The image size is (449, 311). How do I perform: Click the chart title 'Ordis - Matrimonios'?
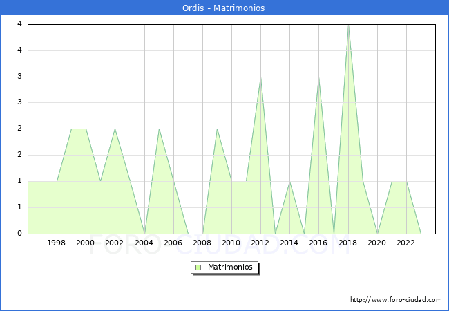coord(223,8)
